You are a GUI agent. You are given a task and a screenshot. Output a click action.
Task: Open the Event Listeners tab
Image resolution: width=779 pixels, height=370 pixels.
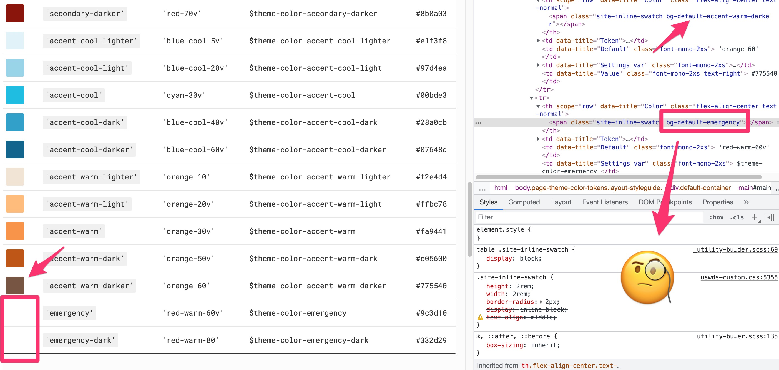click(605, 202)
